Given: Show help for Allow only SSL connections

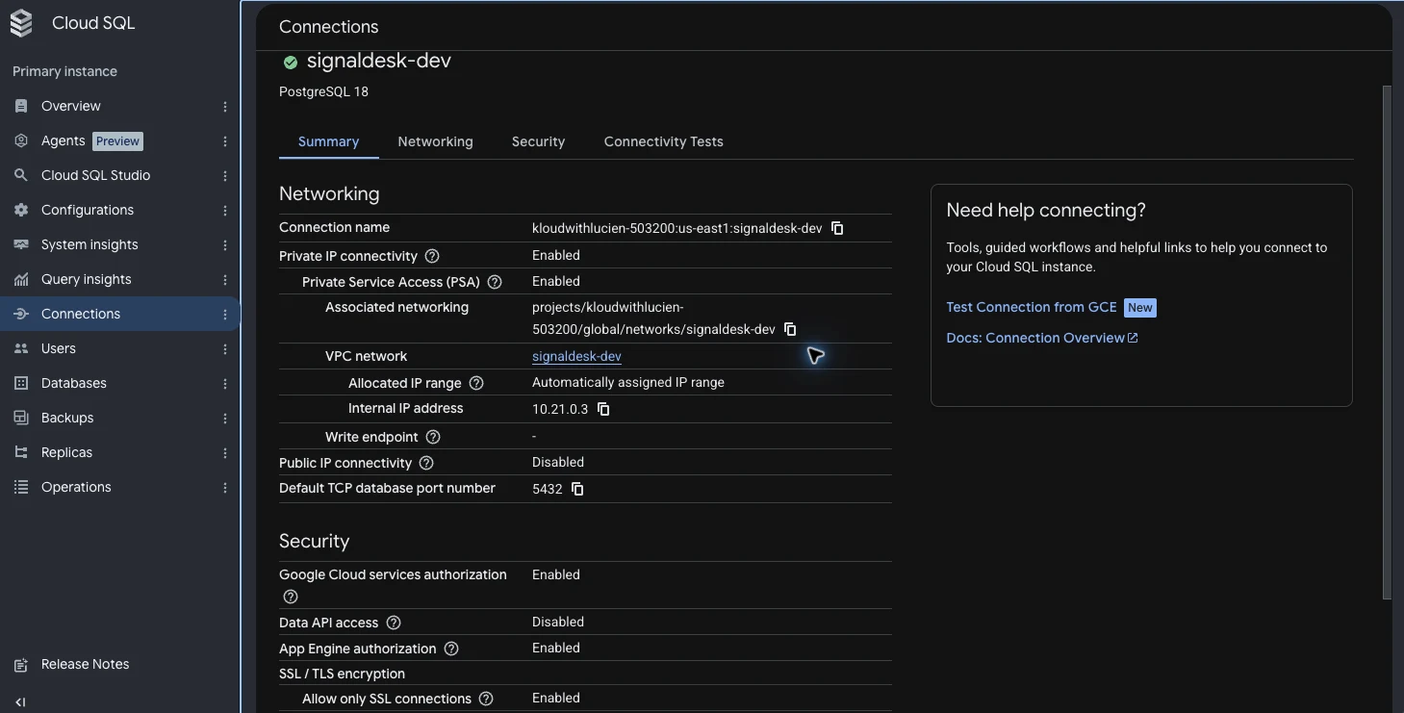Looking at the screenshot, I should pos(486,699).
